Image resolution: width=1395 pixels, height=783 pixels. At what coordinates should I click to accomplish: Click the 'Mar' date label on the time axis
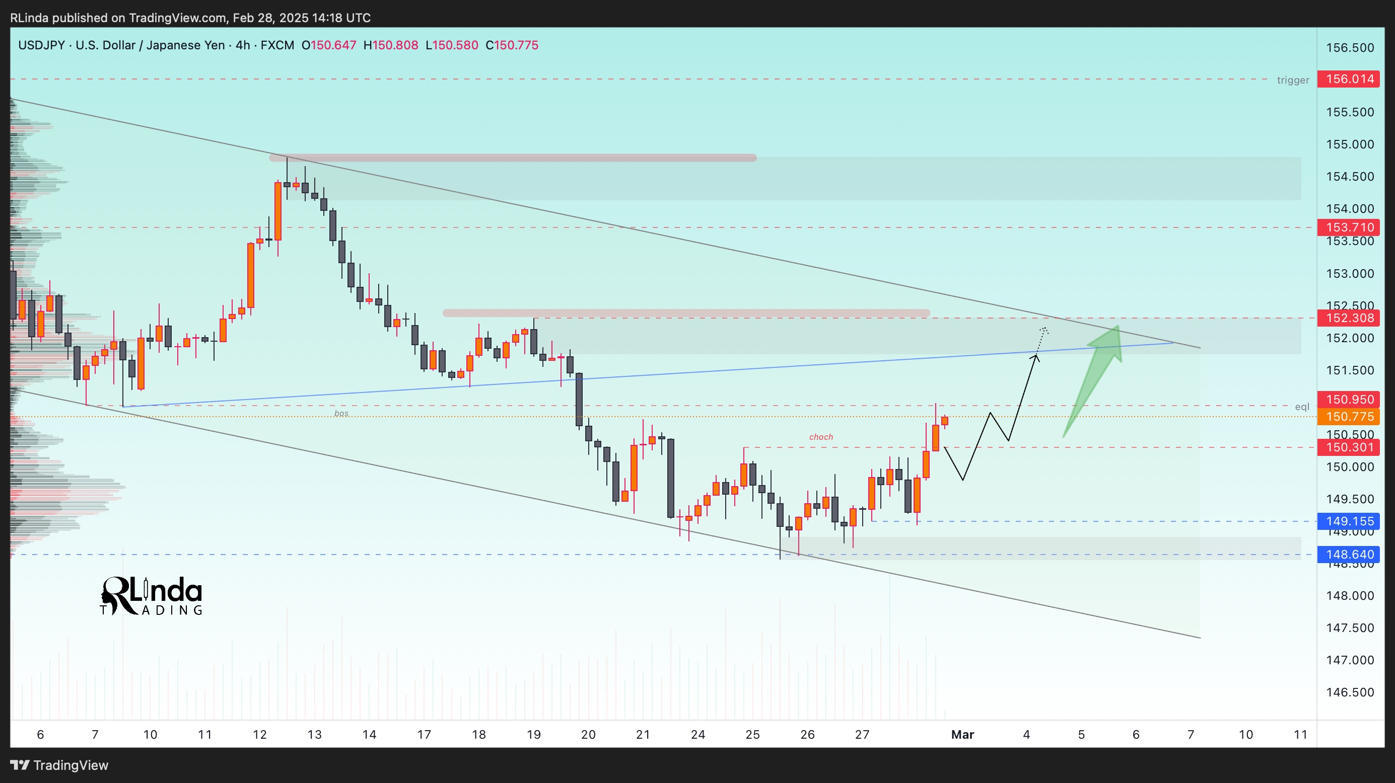tap(962, 734)
